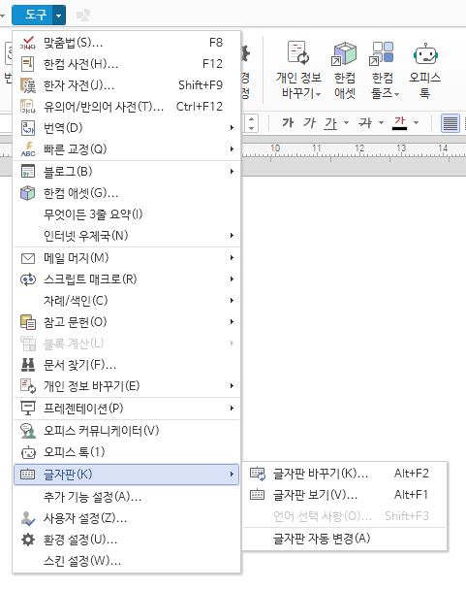Click the 블로그 menu icon

coord(28,171)
